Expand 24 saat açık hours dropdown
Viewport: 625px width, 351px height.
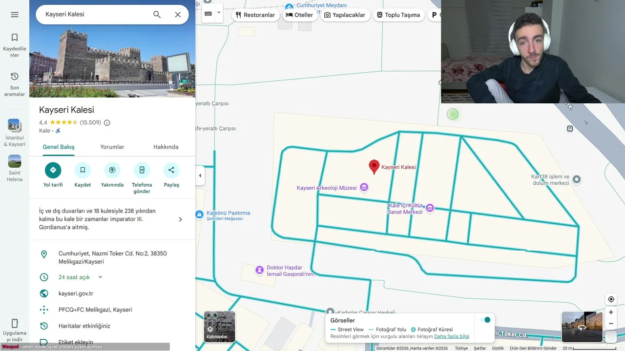[101, 277]
